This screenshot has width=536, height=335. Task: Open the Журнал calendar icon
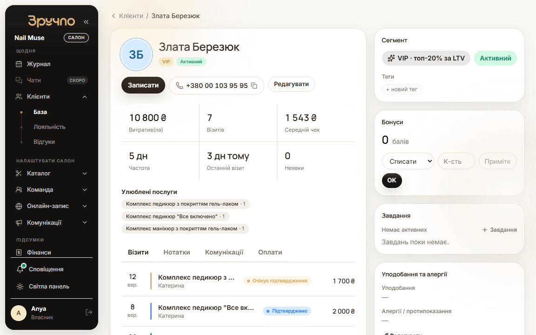tap(19, 64)
